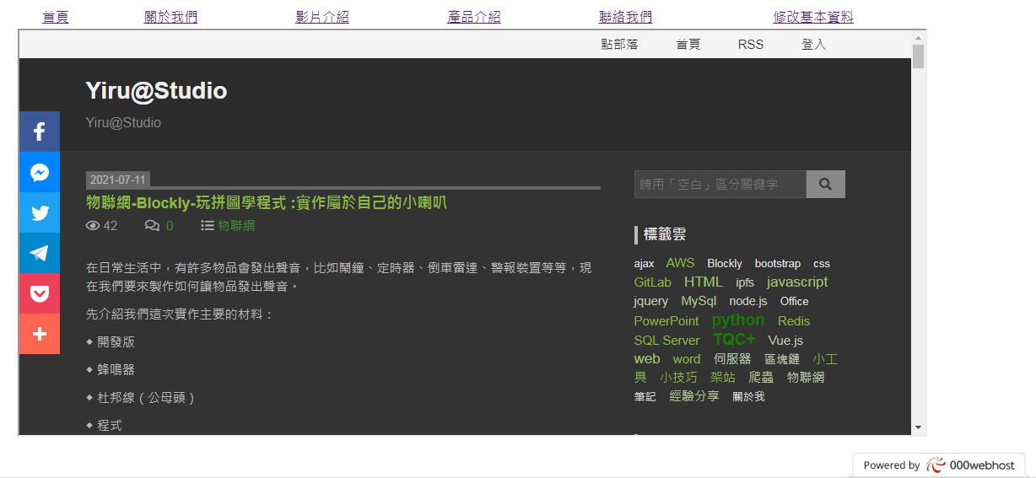Select the HTML tag
Viewport: 1036px width, 478px height.
(704, 282)
